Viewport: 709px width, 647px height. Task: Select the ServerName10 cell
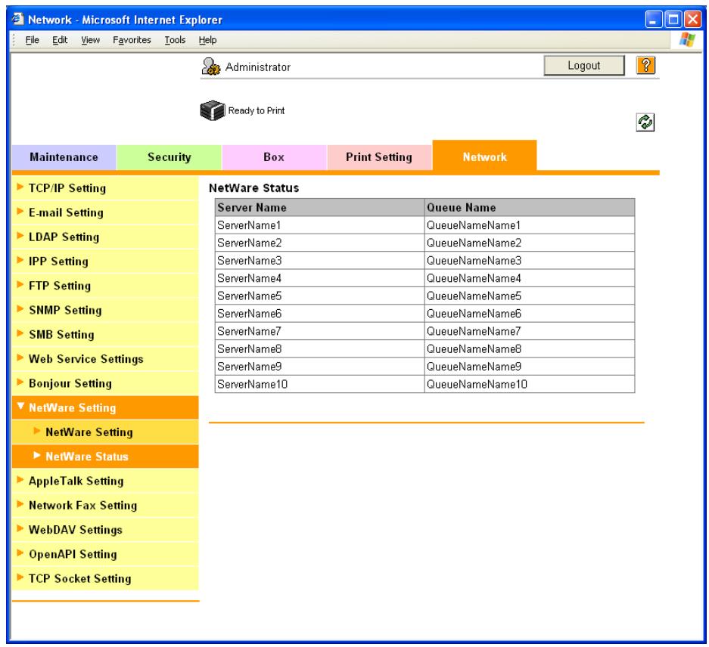319,384
